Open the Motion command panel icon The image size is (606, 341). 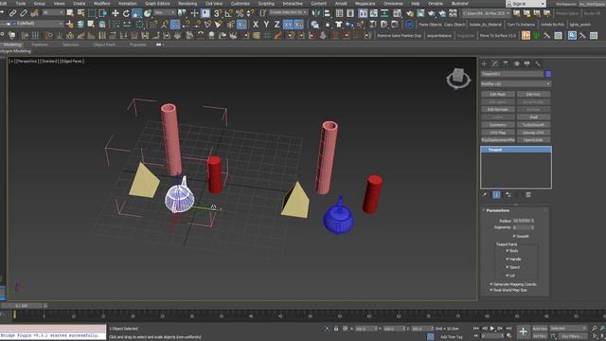(x=517, y=63)
